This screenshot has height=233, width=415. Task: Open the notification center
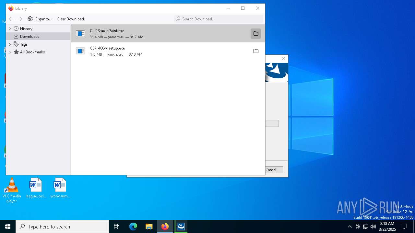tap(404, 227)
